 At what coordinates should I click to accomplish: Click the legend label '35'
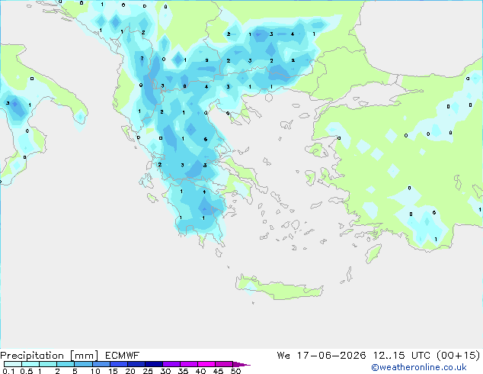tap(184, 371)
